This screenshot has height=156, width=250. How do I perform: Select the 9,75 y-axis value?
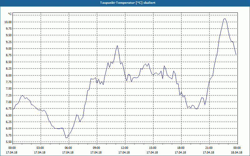click(x=8, y=29)
